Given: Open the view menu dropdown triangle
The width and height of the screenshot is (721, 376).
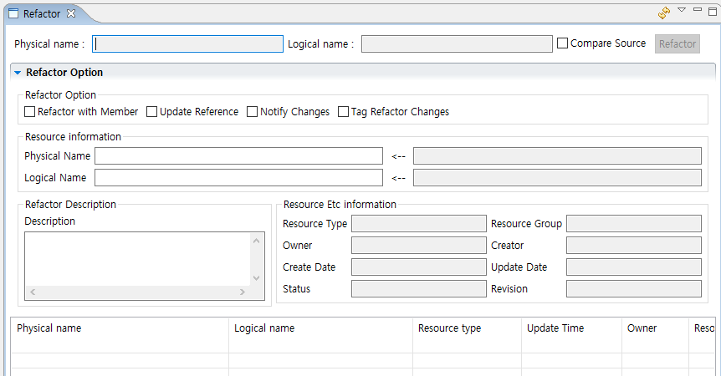Looking at the screenshot, I should coord(682,11).
